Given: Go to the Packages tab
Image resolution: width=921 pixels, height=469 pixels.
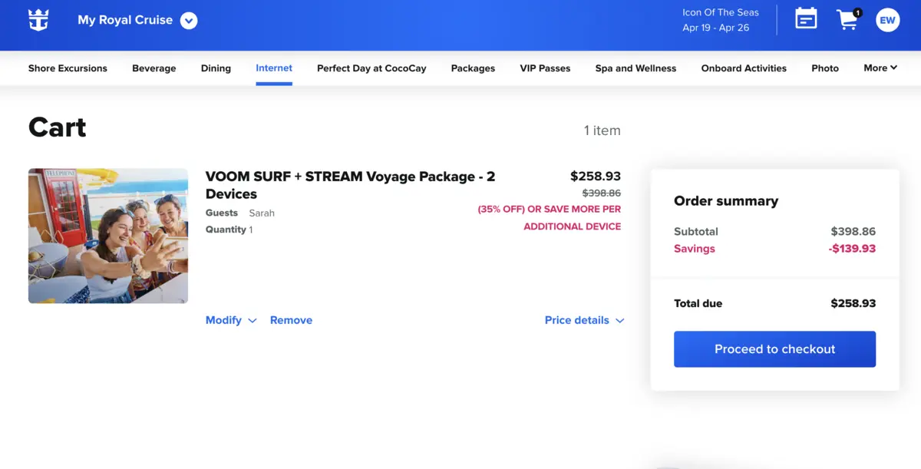Looking at the screenshot, I should 473,68.
